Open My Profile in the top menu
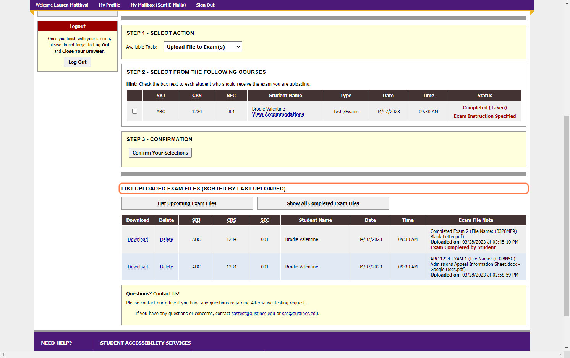 pyautogui.click(x=109, y=5)
